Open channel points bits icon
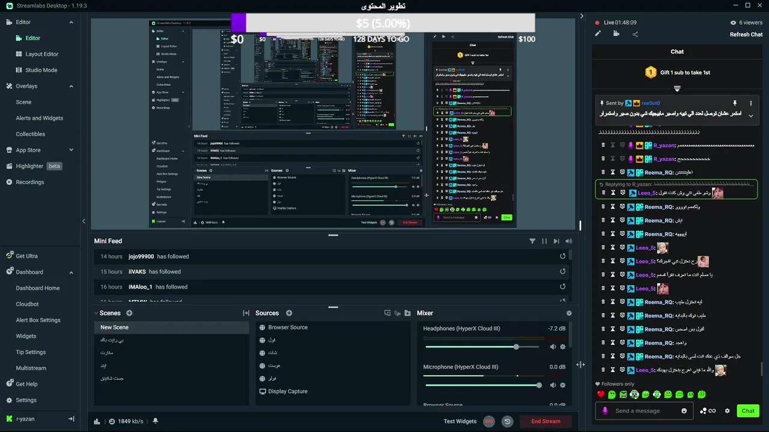Screen dimensions: 769x432 point(708,411)
